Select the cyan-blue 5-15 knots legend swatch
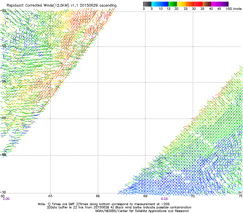 [160, 4]
